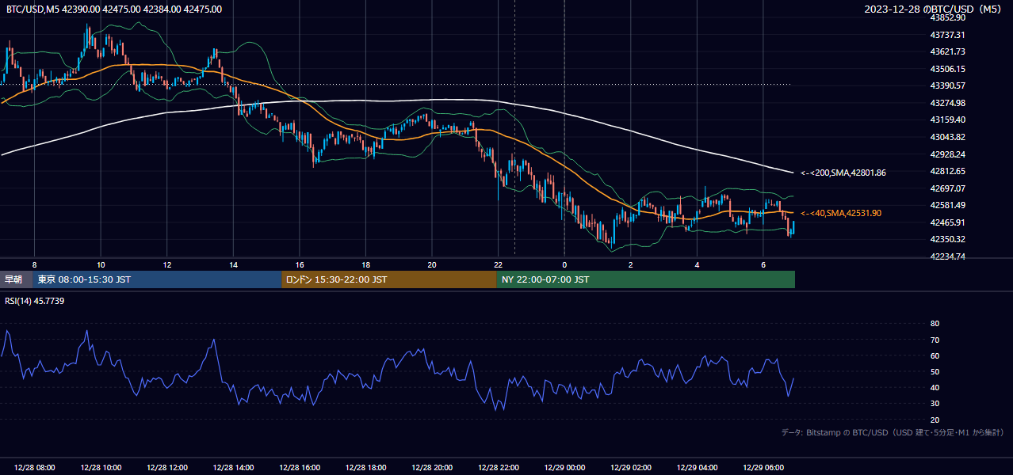The image size is (1013, 475).
Task: Click the NY 22:00-07:00 JST session bar
Action: (646, 279)
